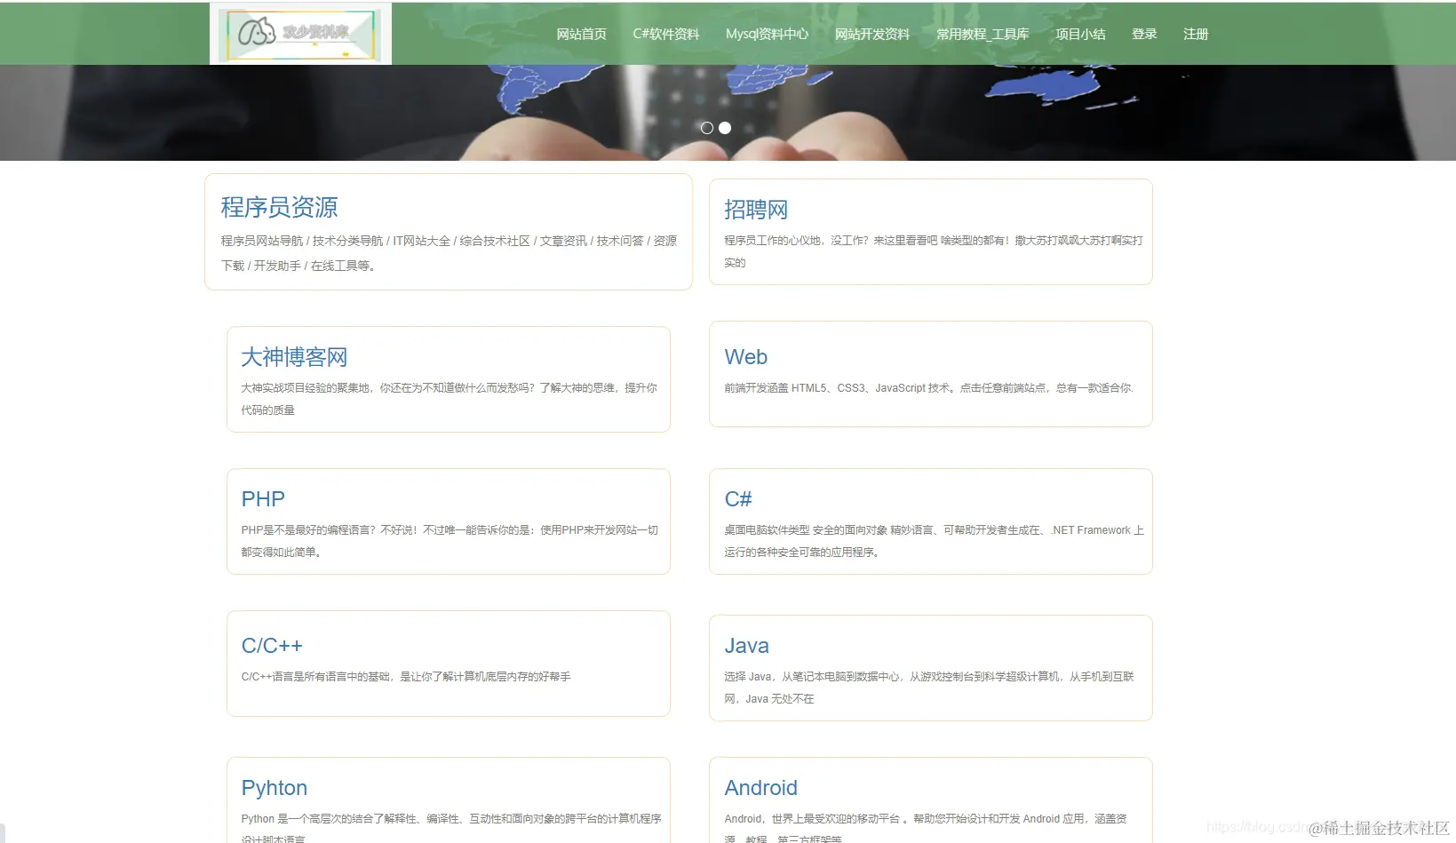Image resolution: width=1456 pixels, height=843 pixels.
Task: Click the 注册 registration link
Action: (x=1196, y=34)
